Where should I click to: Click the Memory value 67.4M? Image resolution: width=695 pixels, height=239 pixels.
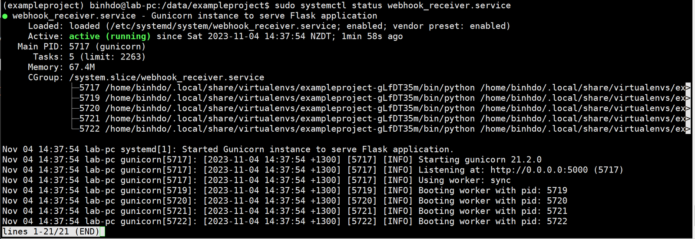[82, 67]
